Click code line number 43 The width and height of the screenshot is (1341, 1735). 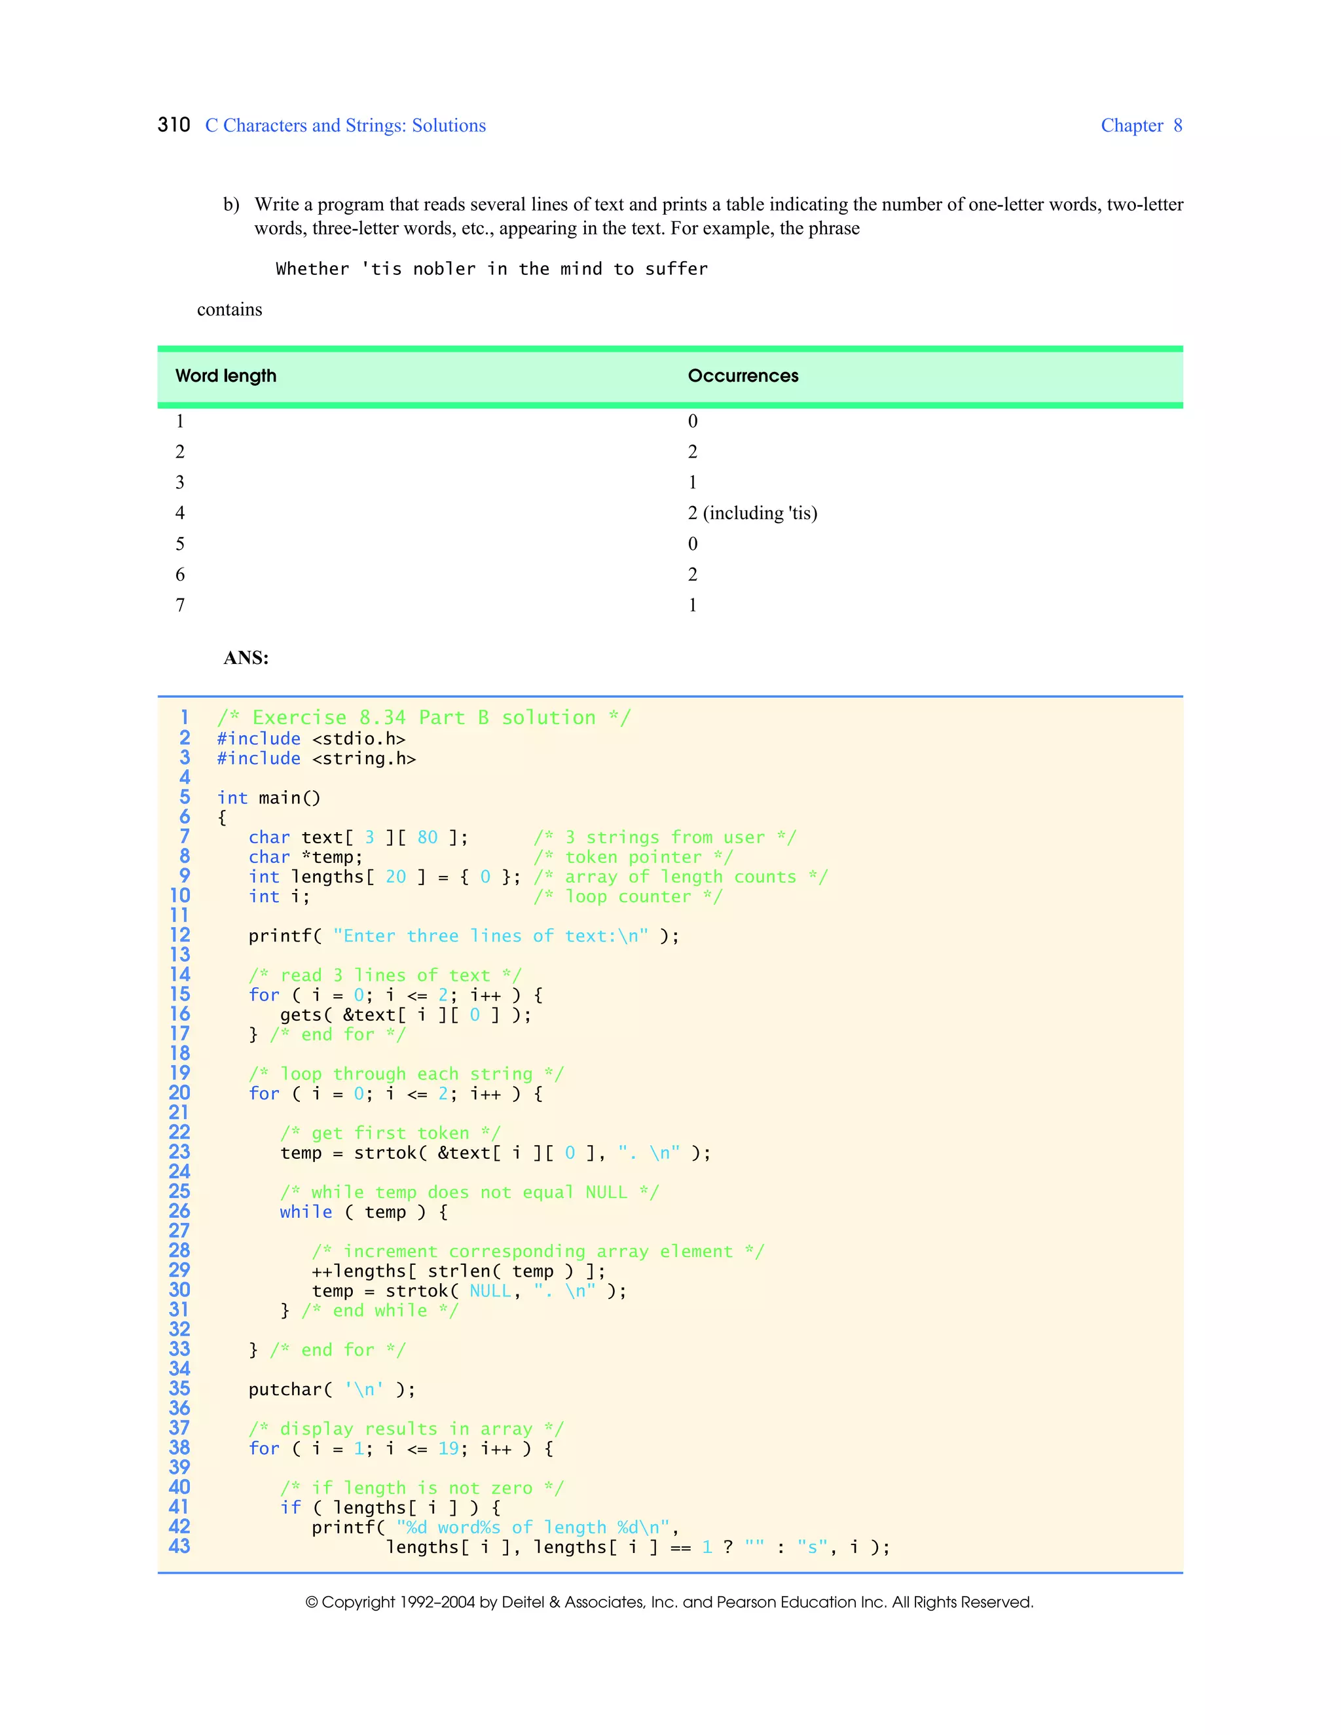click(179, 1546)
